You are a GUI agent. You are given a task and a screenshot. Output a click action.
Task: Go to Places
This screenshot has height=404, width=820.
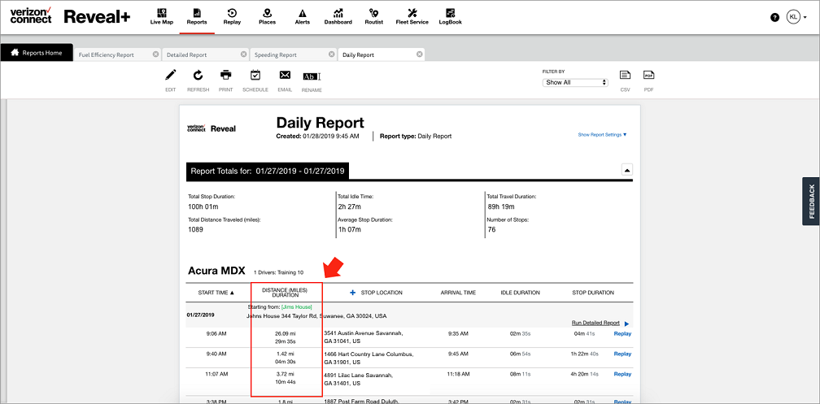267,16
